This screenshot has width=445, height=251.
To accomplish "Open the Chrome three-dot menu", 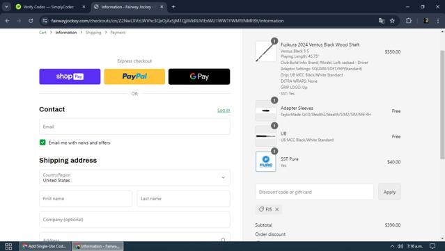I will [438, 20].
